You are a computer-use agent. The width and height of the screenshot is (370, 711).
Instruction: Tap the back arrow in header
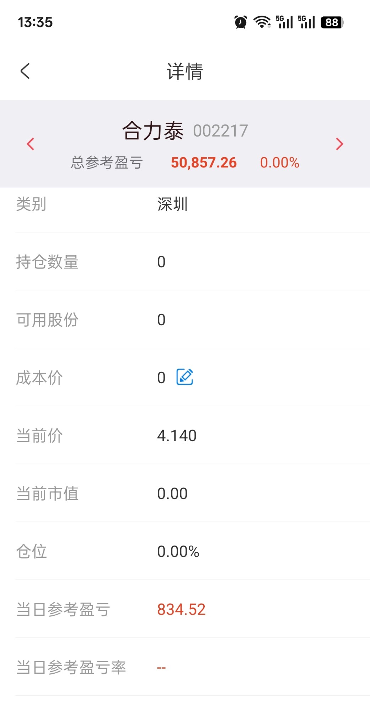click(25, 71)
